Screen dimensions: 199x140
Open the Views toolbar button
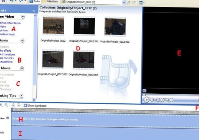coord(142,3)
